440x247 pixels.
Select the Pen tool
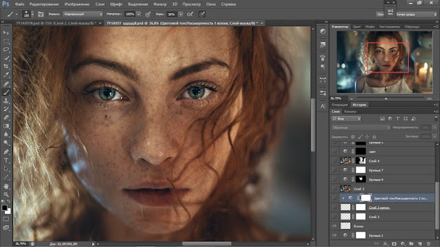pos(6,152)
